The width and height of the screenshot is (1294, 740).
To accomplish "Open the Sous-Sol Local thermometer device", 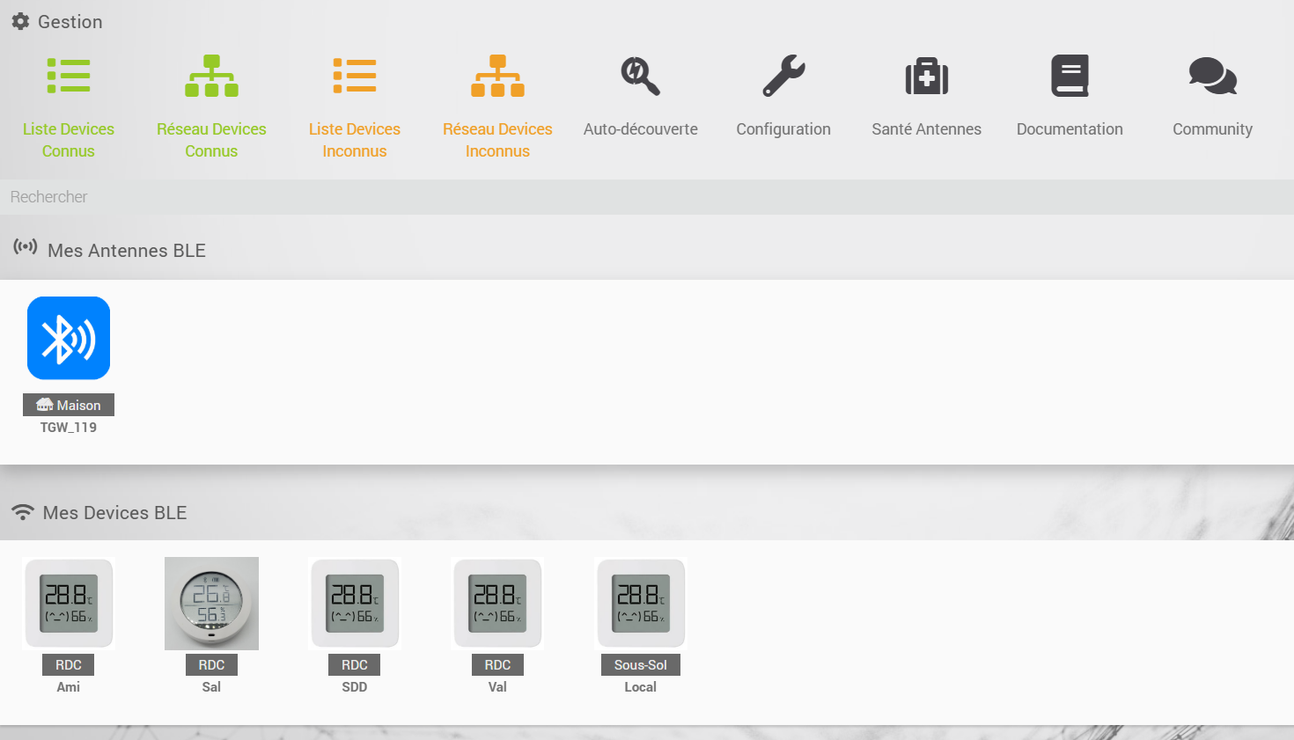I will pos(640,604).
